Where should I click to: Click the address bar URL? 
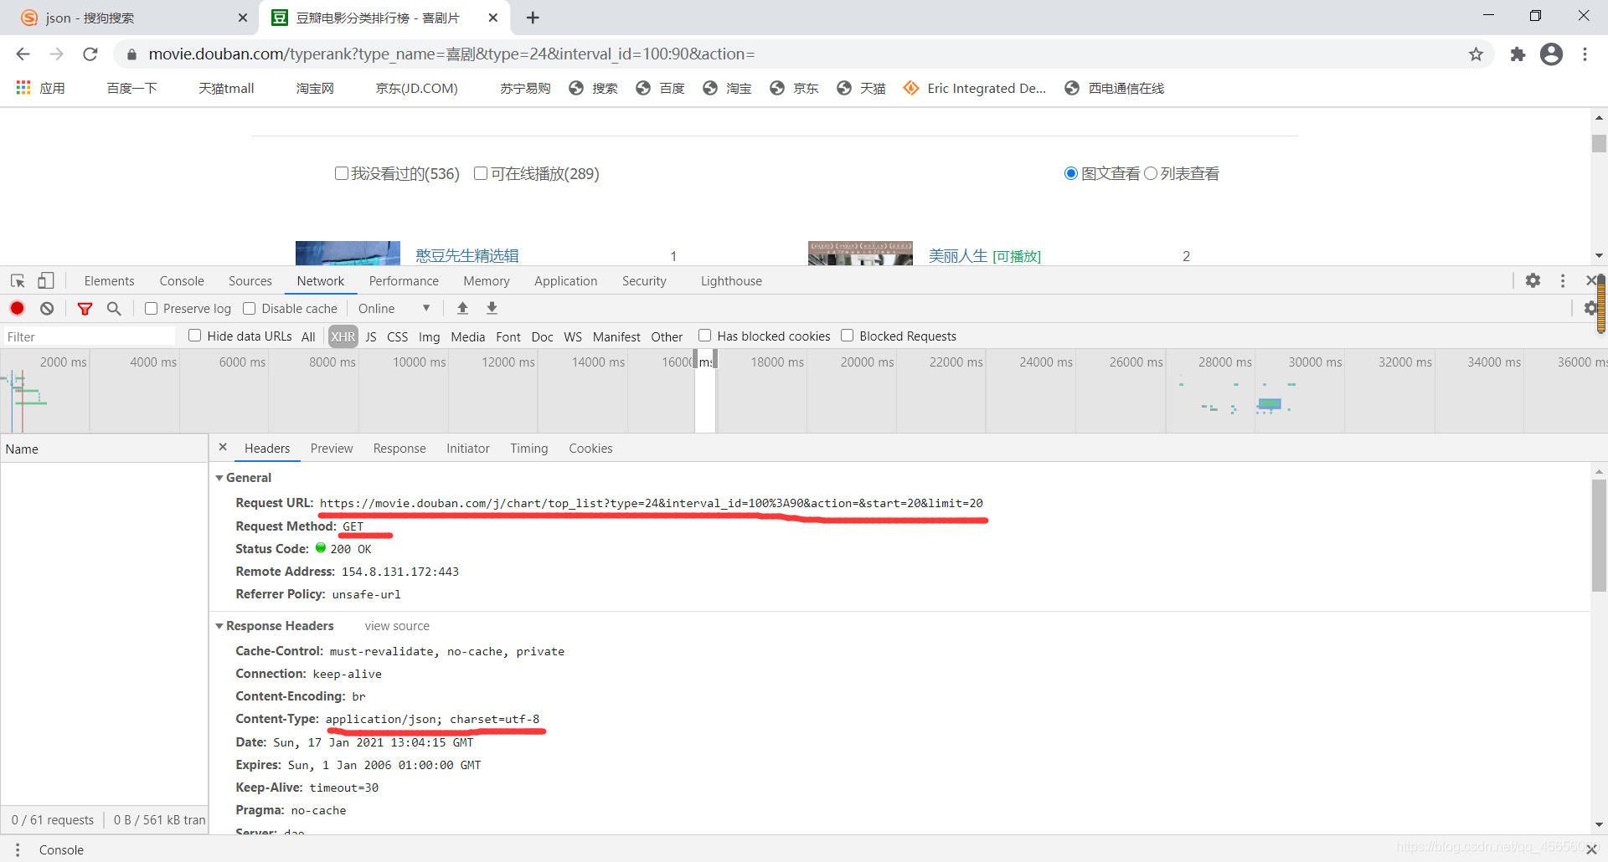coord(451,54)
